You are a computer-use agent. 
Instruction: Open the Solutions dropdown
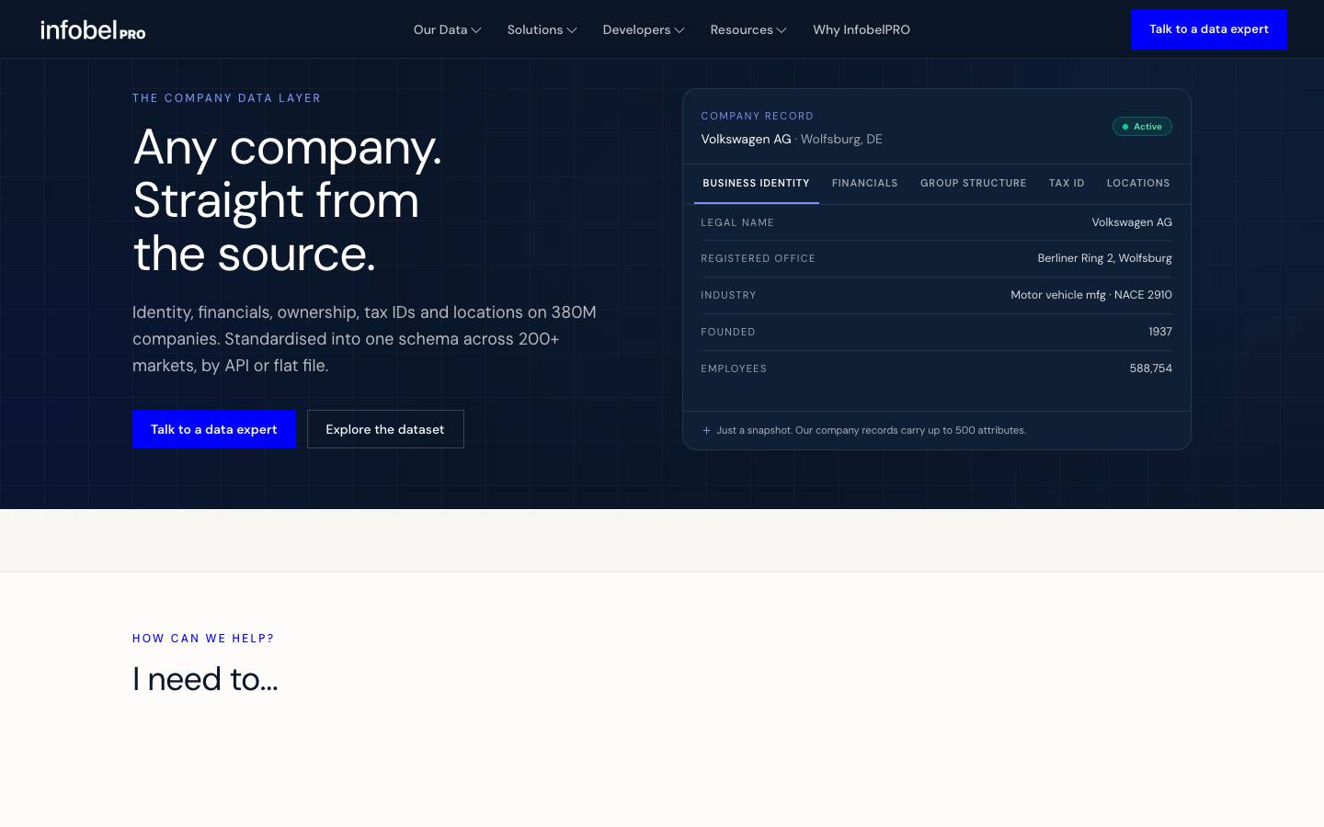(x=542, y=29)
